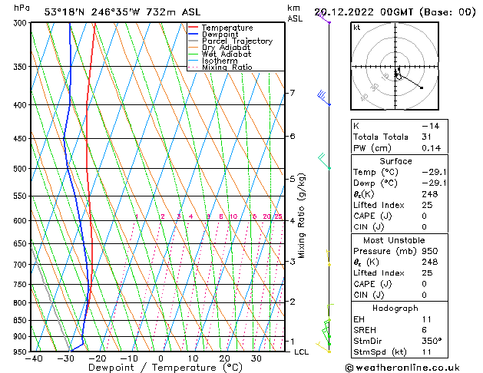Open the weatheronline.co.uk copyright link
Screen dimensions: 483x373
(x=402, y=368)
